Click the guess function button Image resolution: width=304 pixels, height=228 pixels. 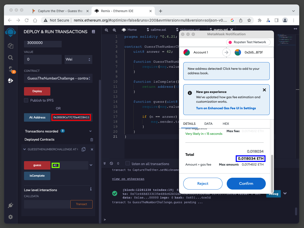37,165
